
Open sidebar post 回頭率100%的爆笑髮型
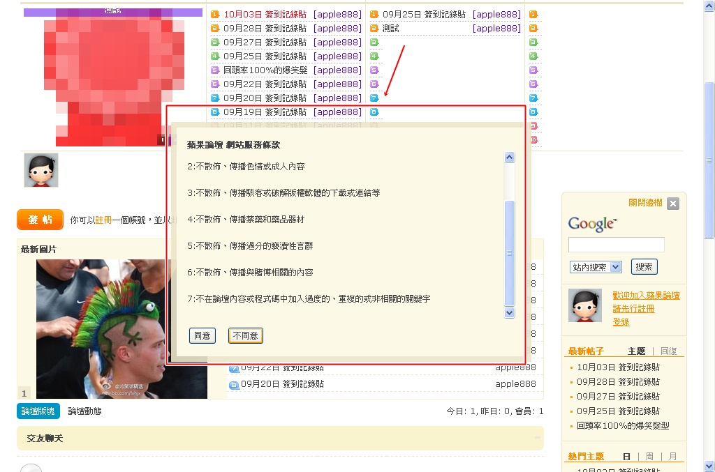point(623,425)
